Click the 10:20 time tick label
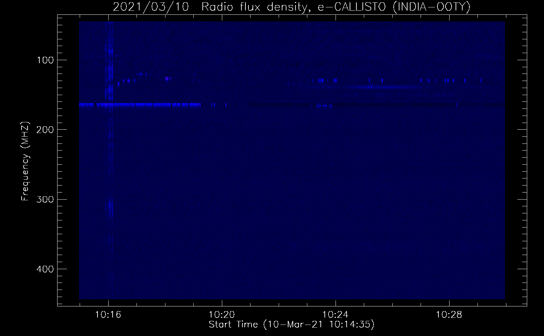The image size is (544, 336). (x=222, y=315)
